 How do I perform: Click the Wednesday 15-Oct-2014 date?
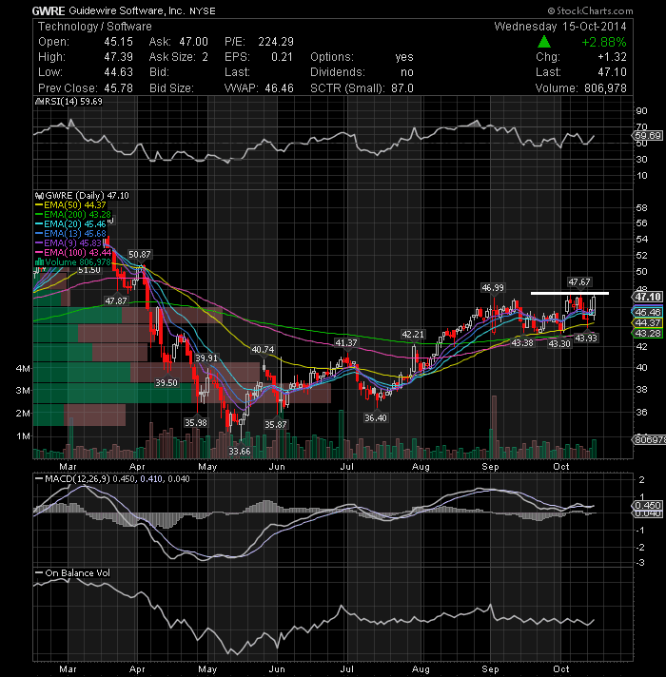tap(560, 27)
